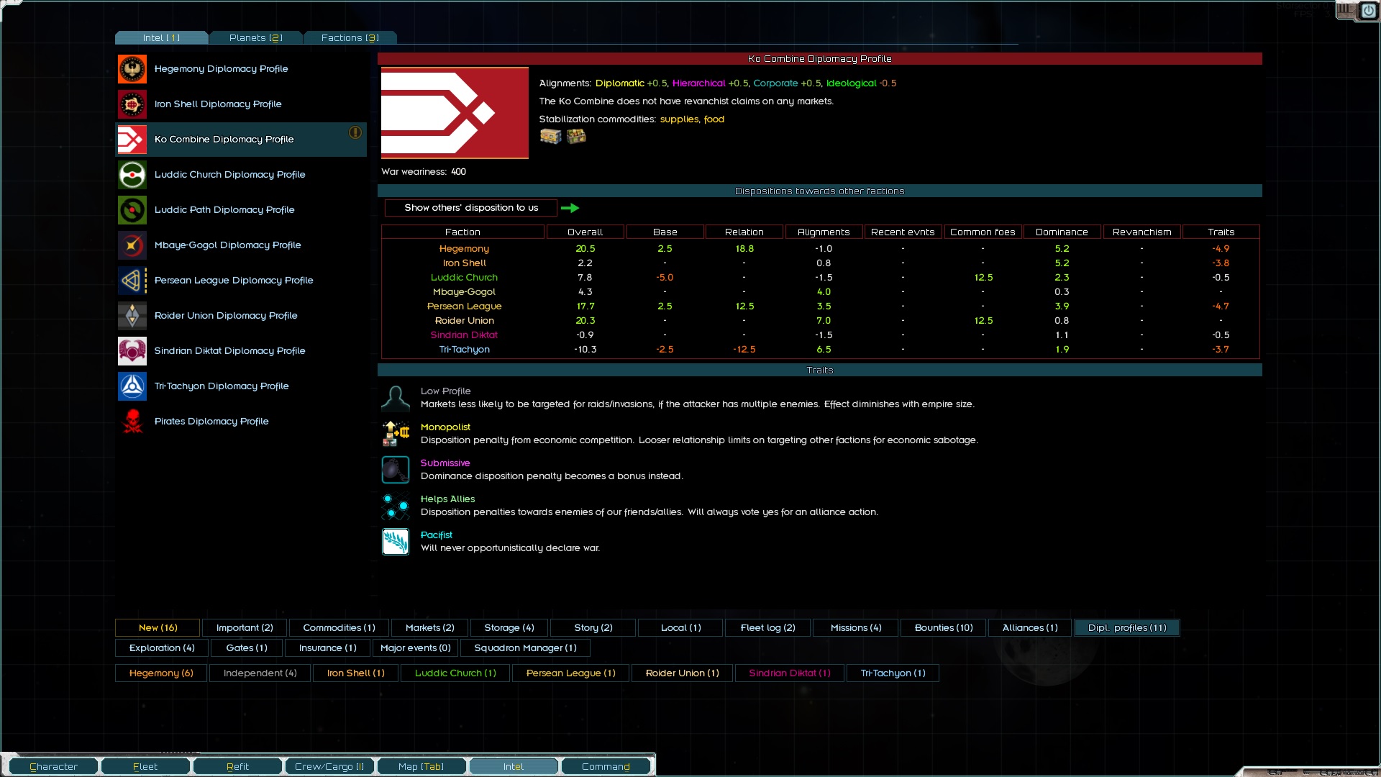Image resolution: width=1381 pixels, height=777 pixels.
Task: Toggle the New (16) filter tag
Action: pos(158,628)
